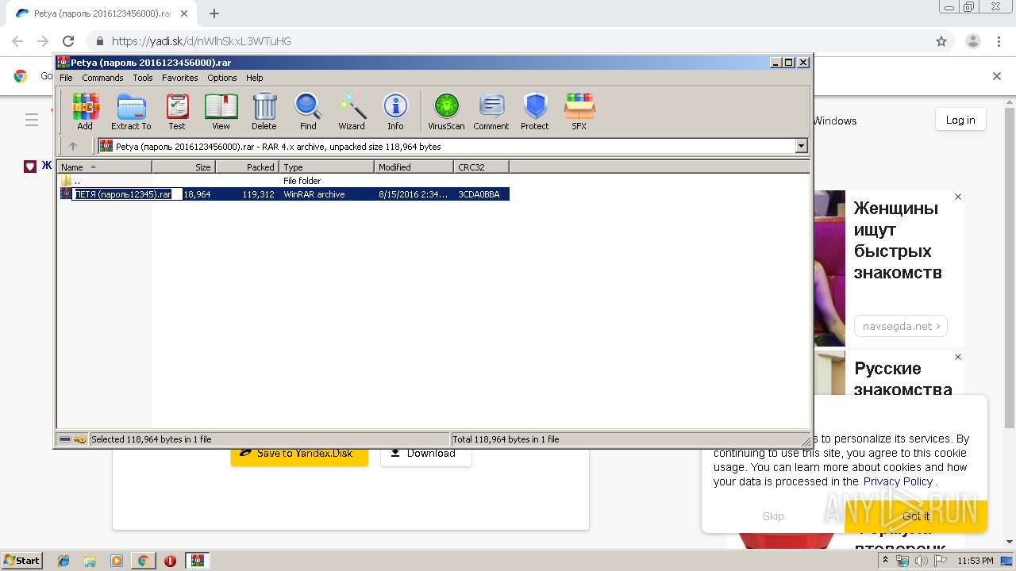Screen dimensions: 1016x571
Task: Click the Download button
Action: click(x=425, y=454)
